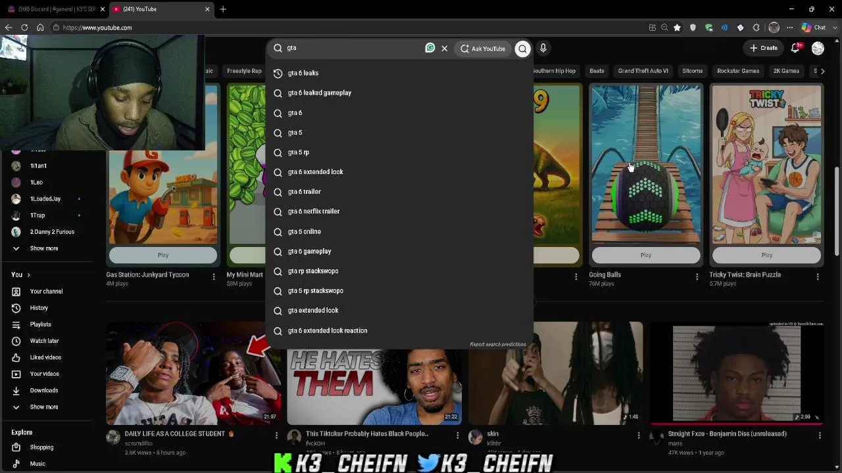Click Play under Gas Station: Junkyard Tycoon

[163, 255]
